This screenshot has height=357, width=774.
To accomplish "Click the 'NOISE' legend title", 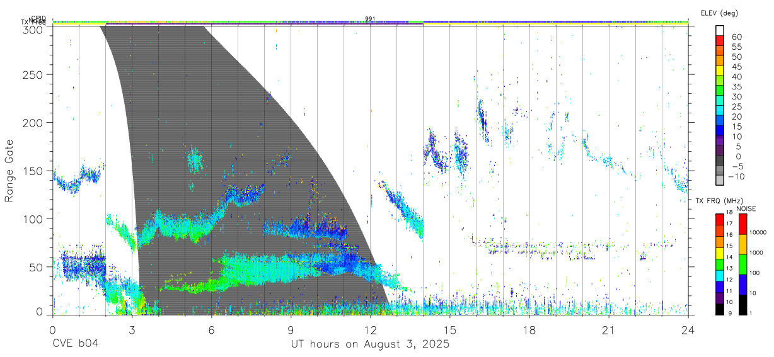I will (x=746, y=208).
